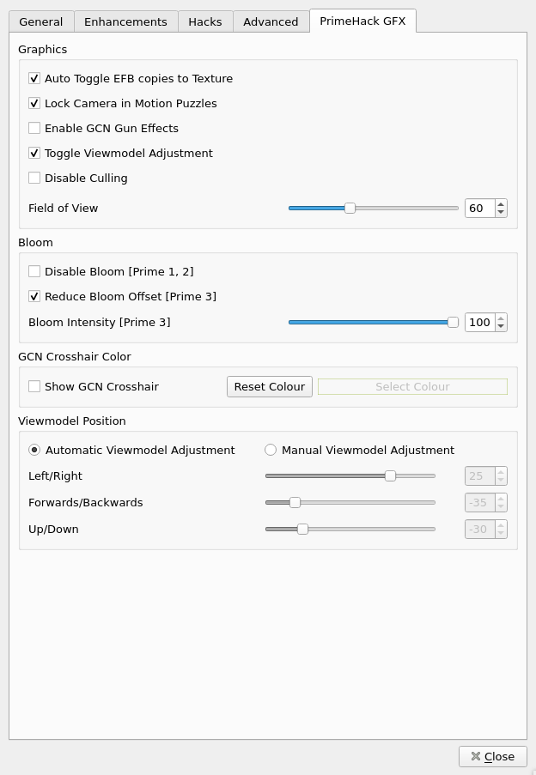Click the Close button's X icon
536x775 pixels.
(475, 756)
